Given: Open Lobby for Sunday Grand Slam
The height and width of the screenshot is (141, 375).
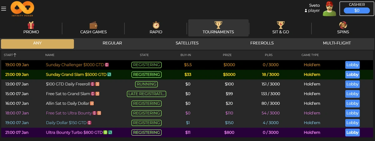Looking at the screenshot, I should (352, 75).
